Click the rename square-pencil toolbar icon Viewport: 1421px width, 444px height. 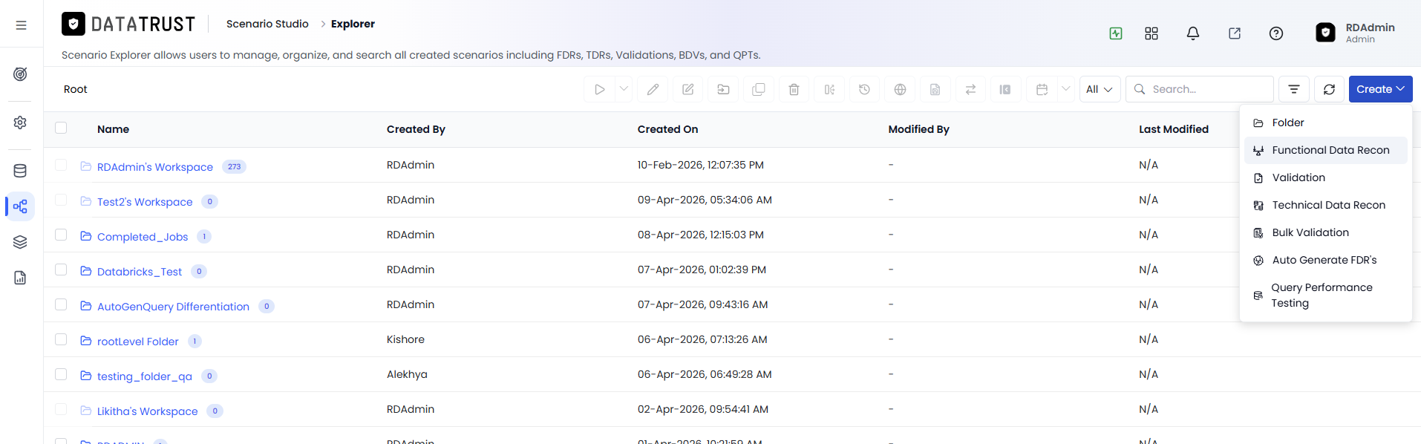[x=688, y=89]
